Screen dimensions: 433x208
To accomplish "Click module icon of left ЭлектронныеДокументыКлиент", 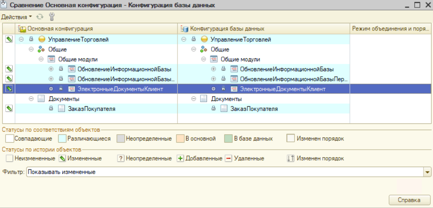I will point(71,89).
